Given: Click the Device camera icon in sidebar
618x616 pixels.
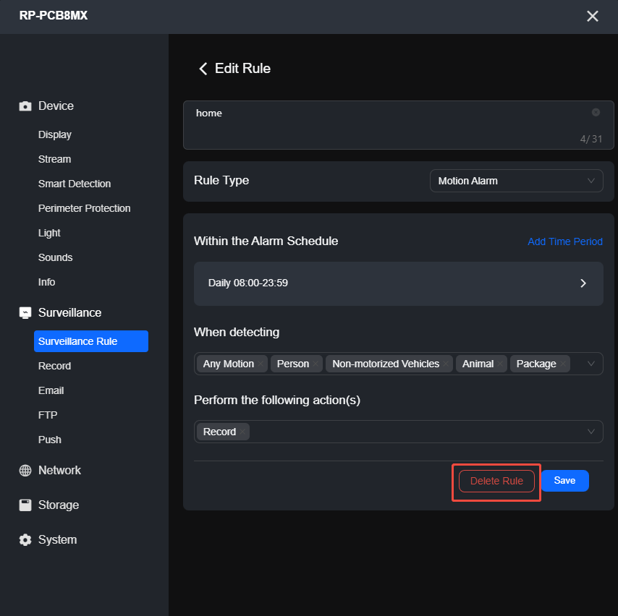Looking at the screenshot, I should click(x=25, y=106).
